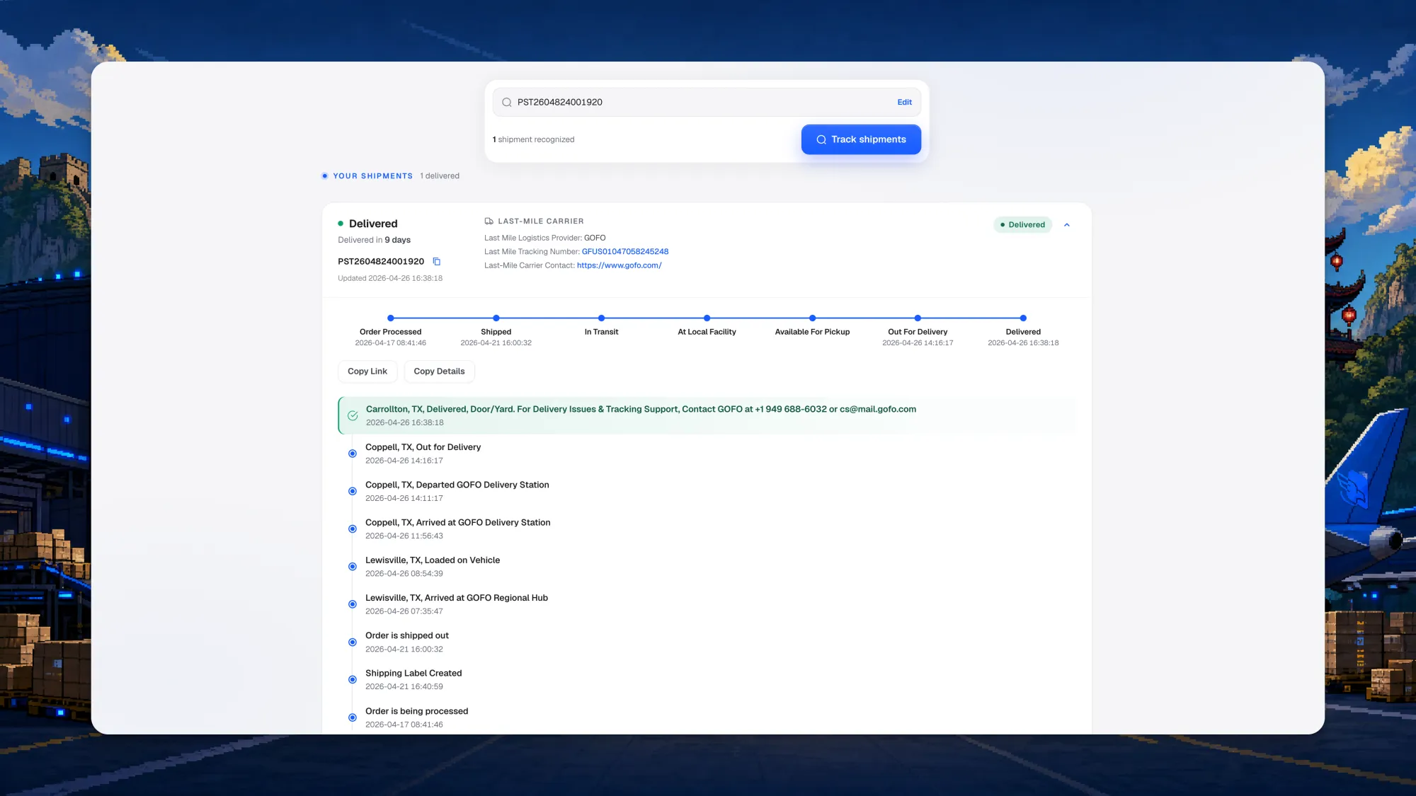Open last mile tracking number GFUS01047058245248
This screenshot has width=1416, height=796.
624,252
